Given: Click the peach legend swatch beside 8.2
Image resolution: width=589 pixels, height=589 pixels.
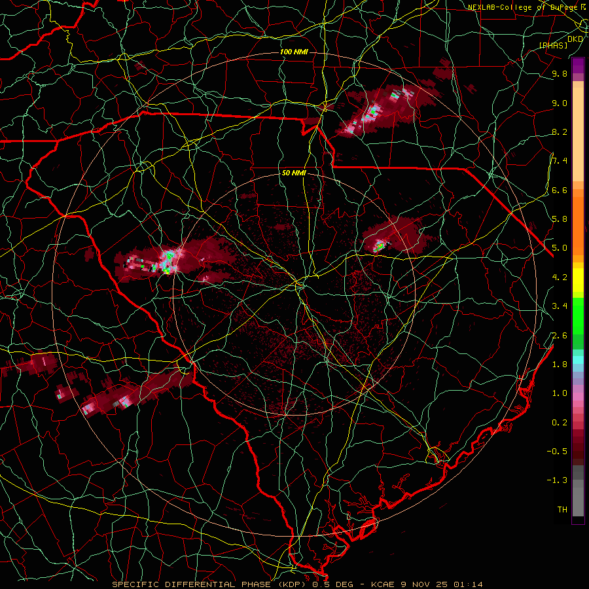Looking at the screenshot, I should click(578, 132).
